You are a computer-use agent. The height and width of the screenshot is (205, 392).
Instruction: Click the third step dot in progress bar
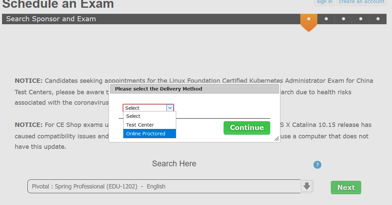pyautogui.click(x=343, y=19)
